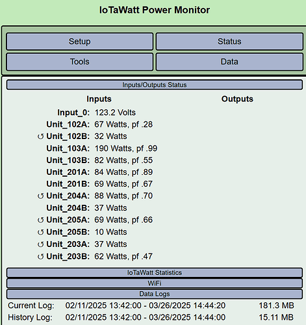Image resolution: width=306 pixels, height=325 pixels.
Task: Click the reversed icon beside Unit_205A
Action: tap(40, 220)
